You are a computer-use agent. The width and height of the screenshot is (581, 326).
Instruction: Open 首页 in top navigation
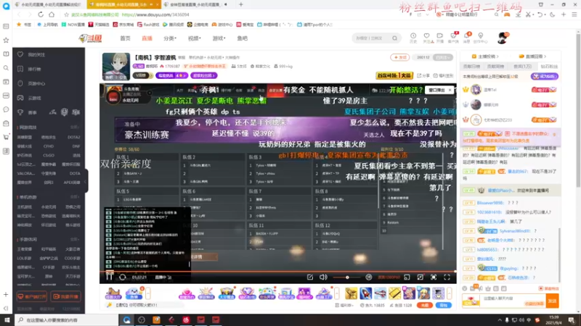pos(125,38)
